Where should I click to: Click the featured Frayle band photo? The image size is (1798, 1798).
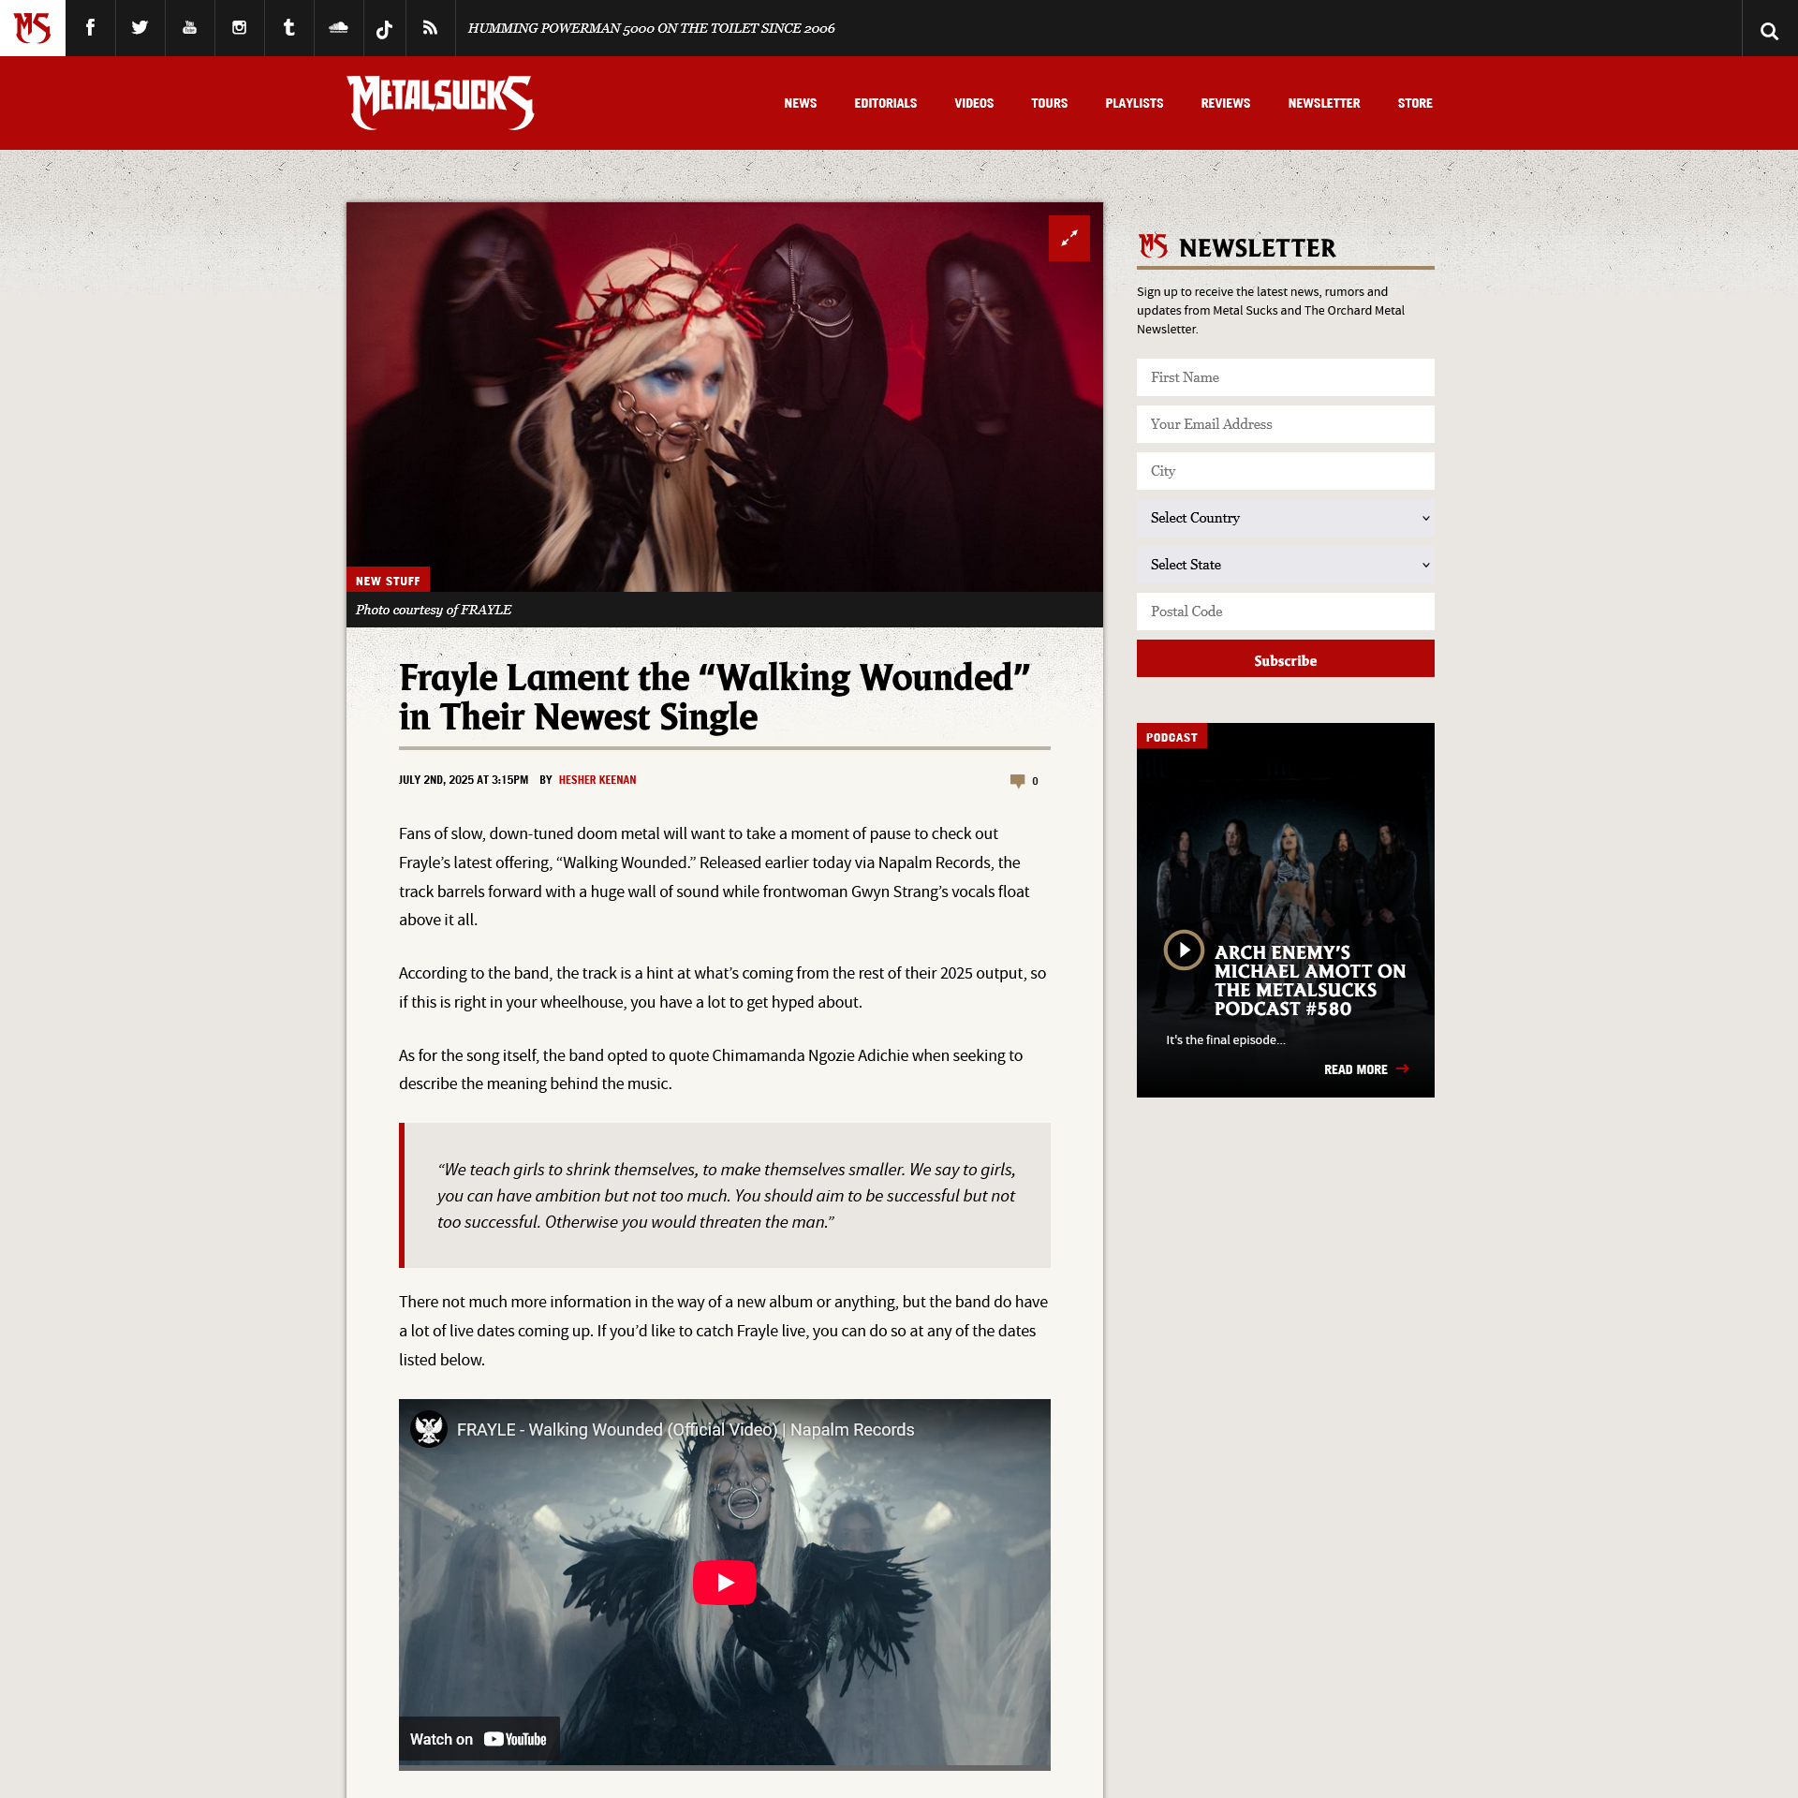(x=724, y=397)
